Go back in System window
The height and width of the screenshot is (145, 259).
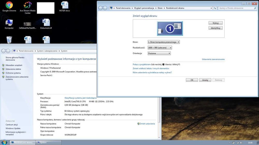(3, 51)
